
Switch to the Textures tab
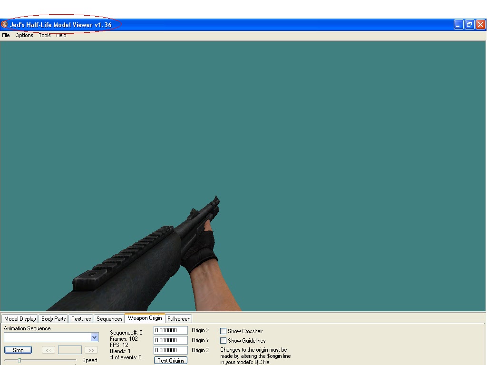click(x=81, y=319)
